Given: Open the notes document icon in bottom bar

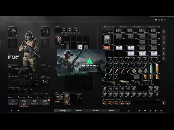Looking at the screenshot, I should point(156,111).
